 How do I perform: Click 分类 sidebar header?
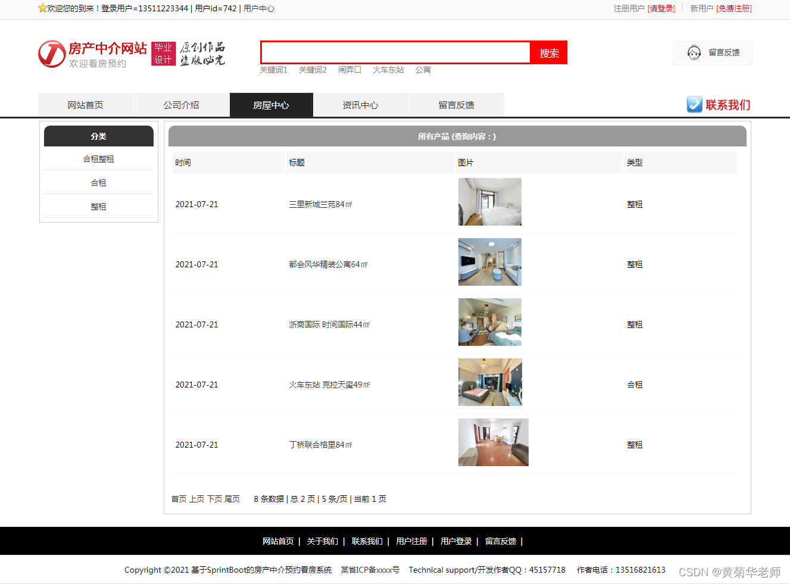(x=99, y=136)
